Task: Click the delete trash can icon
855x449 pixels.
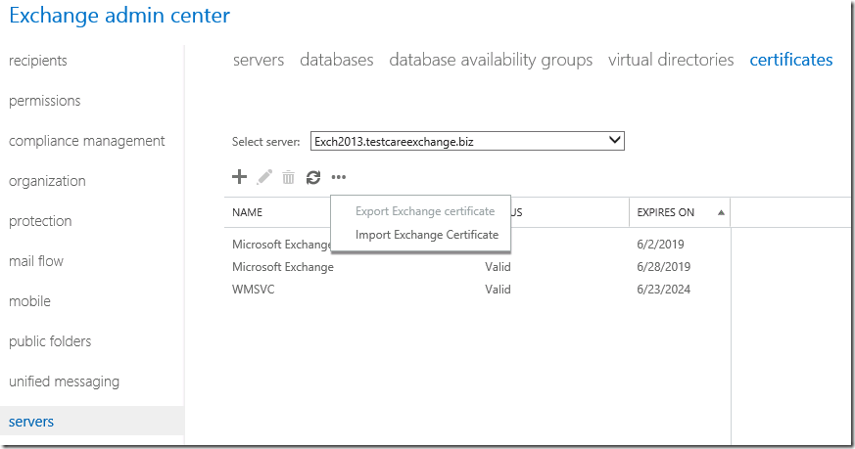Action: click(x=289, y=177)
